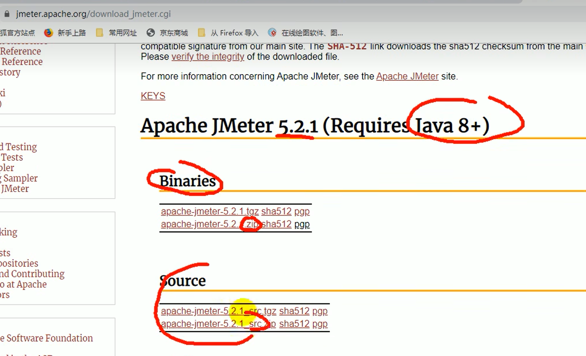Screen dimensions: 586x356
Task: Open sha512 for the source tgz
Action: 294,311
